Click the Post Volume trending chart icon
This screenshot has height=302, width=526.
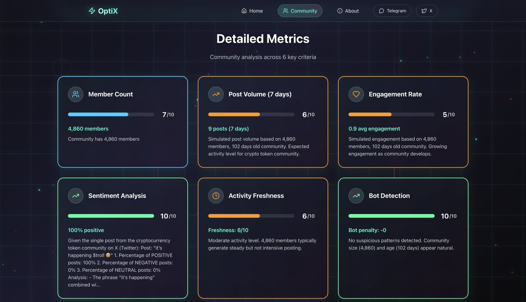(x=216, y=94)
